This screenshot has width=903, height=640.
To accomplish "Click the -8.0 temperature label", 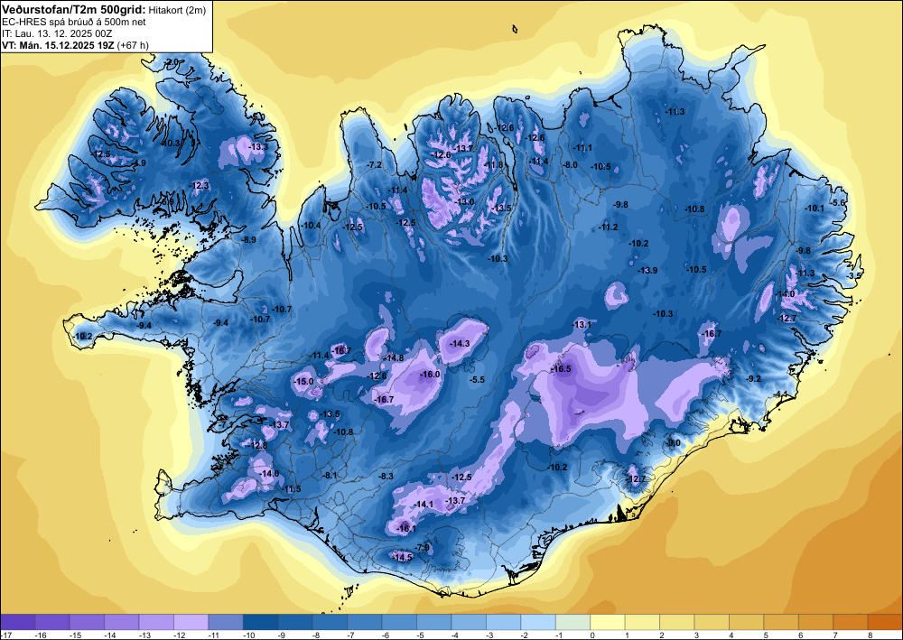I will tap(570, 164).
